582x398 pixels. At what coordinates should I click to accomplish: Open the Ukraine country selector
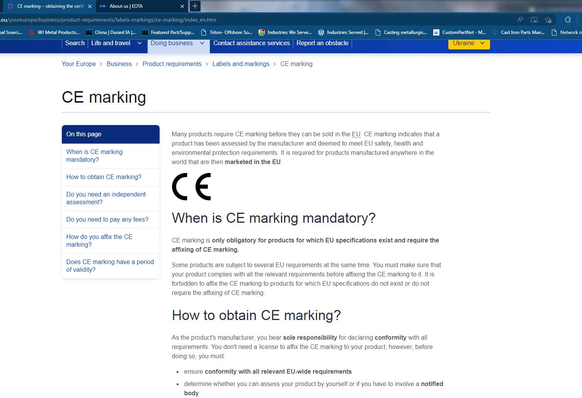[469, 43]
